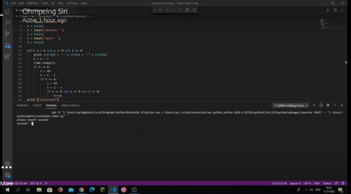Open Firefox from the taskbar
351x194 pixels.
click(60, 190)
